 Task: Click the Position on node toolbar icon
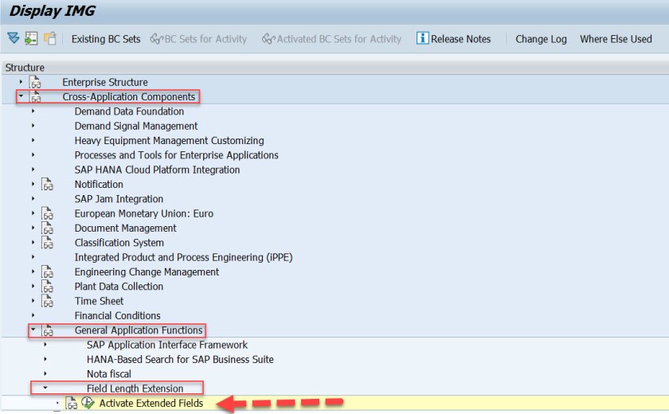31,38
